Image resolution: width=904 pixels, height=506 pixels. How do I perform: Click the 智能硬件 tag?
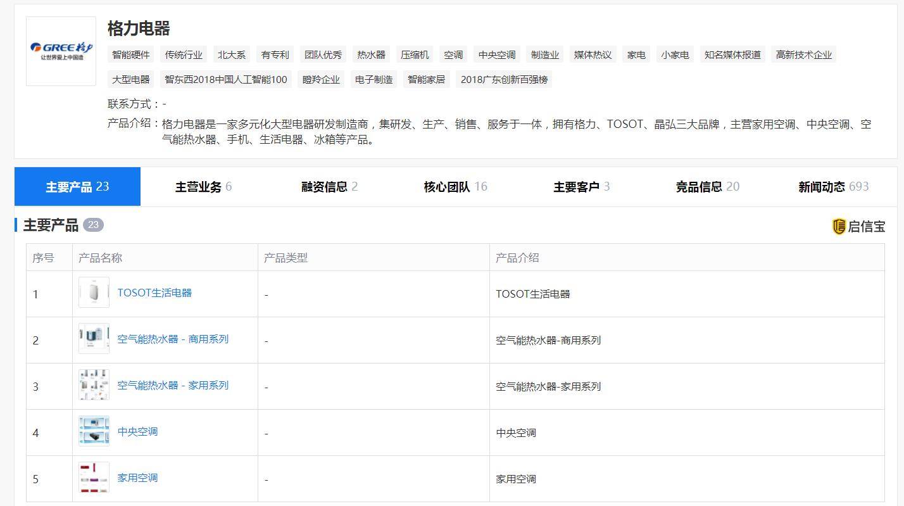coord(131,55)
